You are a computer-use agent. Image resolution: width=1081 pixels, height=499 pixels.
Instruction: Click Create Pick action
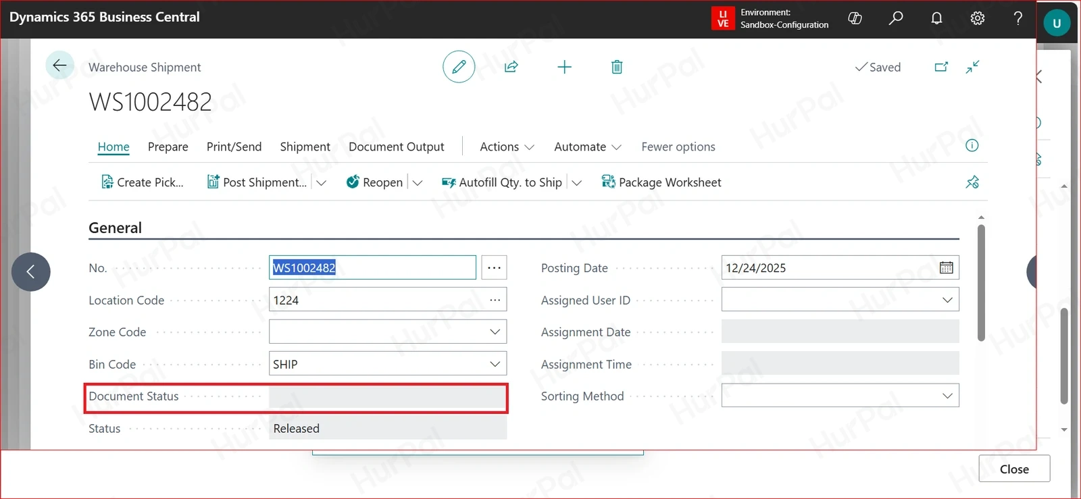tap(143, 182)
